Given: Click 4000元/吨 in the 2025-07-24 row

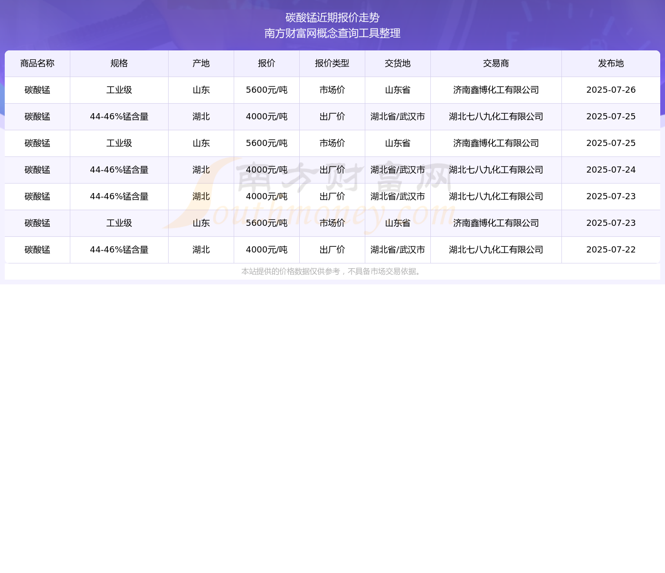Looking at the screenshot, I should (267, 170).
